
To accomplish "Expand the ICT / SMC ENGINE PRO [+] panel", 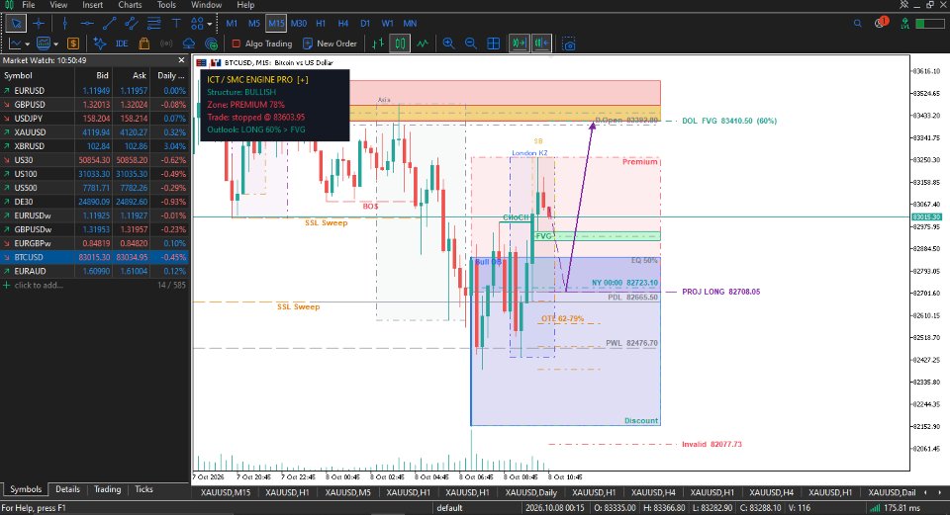I will point(303,80).
